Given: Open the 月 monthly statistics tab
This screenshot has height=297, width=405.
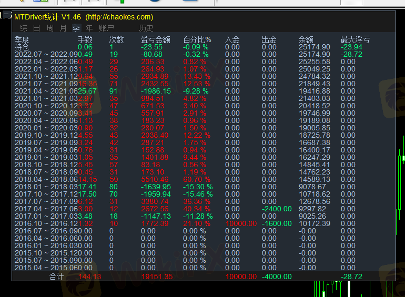Looking at the screenshot, I should (x=63, y=28).
